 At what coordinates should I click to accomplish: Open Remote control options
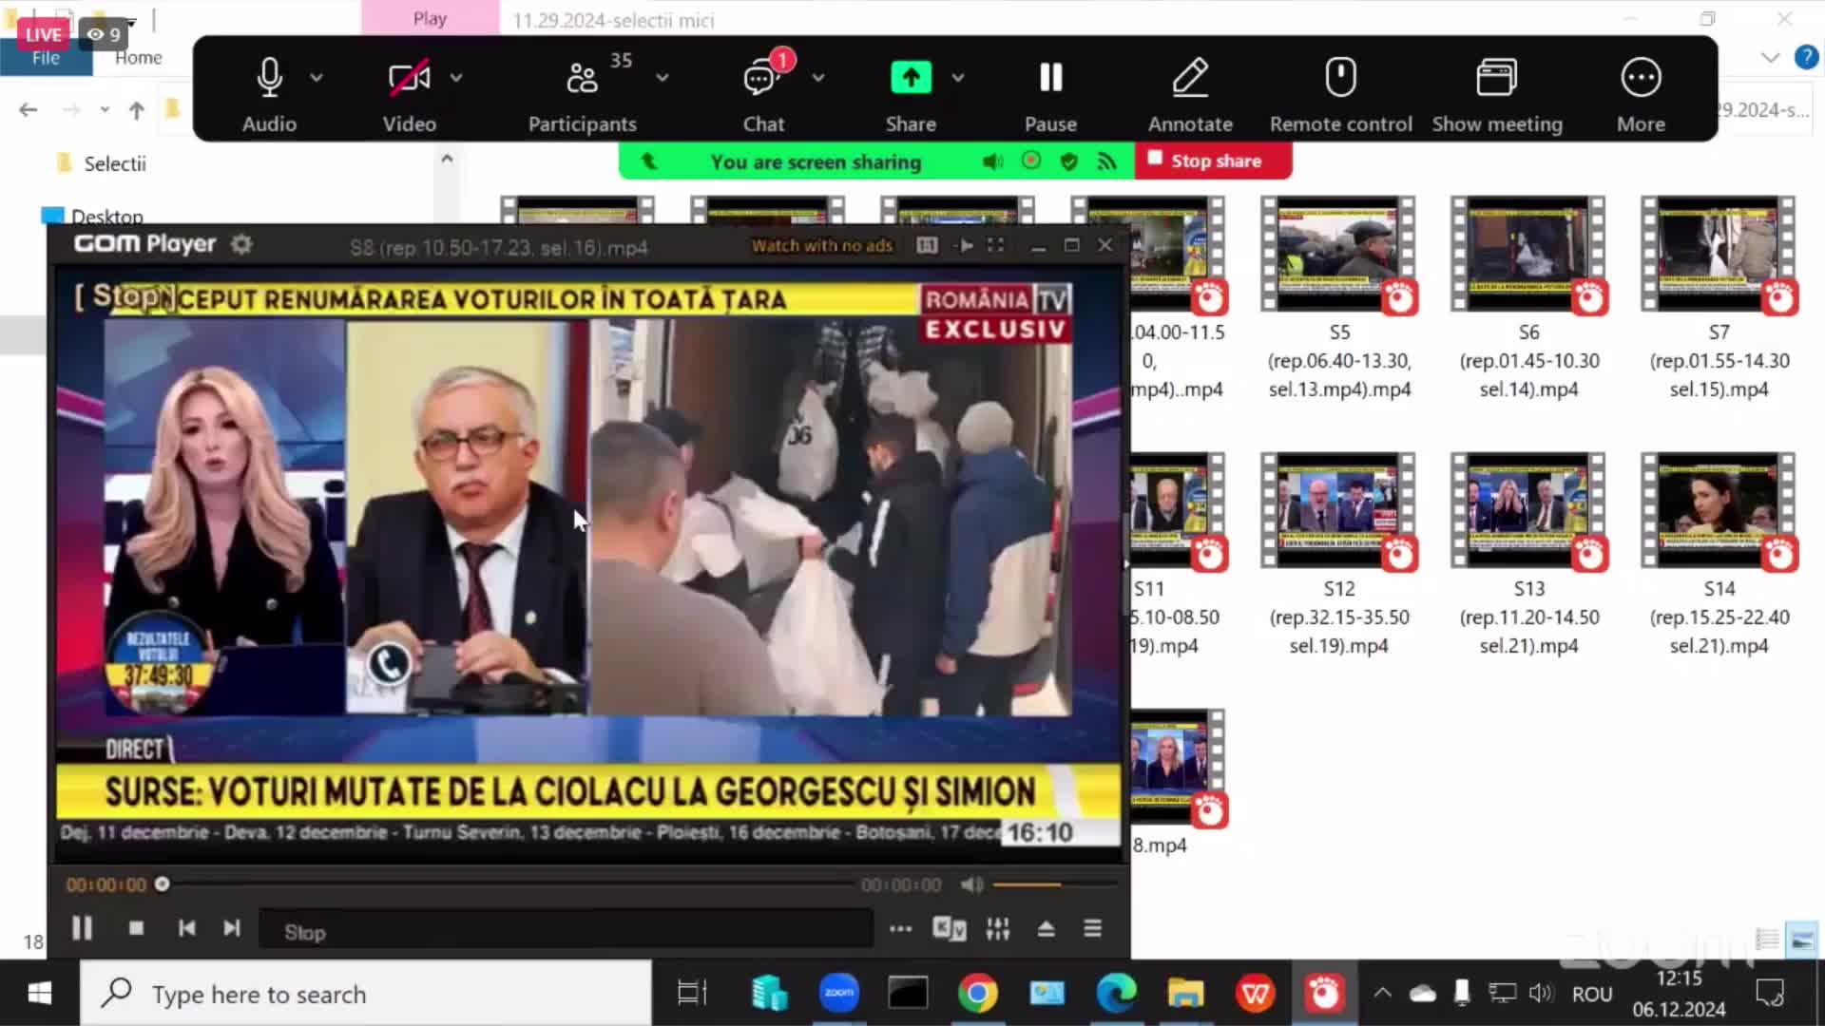1340,95
